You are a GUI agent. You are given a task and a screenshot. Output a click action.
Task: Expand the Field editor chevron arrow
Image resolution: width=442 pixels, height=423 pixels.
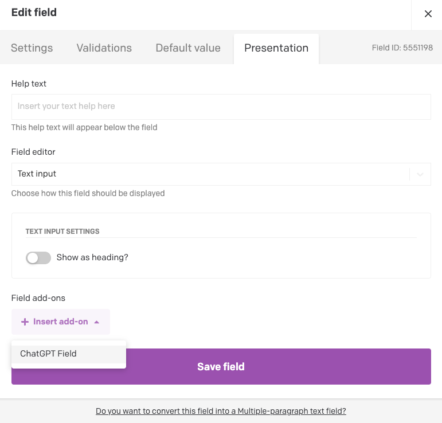pos(420,174)
